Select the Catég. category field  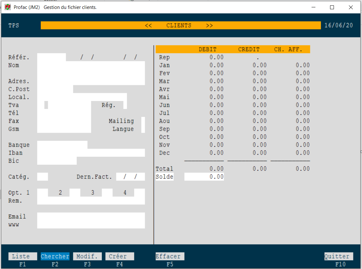(x=42, y=177)
